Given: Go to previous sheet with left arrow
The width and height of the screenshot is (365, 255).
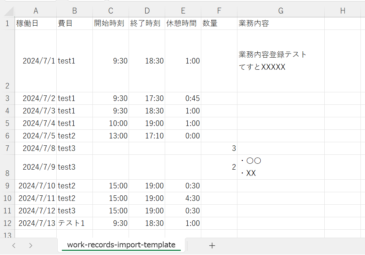Looking at the screenshot, I should coord(14,246).
